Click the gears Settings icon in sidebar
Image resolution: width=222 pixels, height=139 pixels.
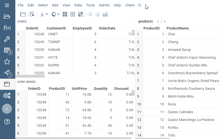(7, 96)
